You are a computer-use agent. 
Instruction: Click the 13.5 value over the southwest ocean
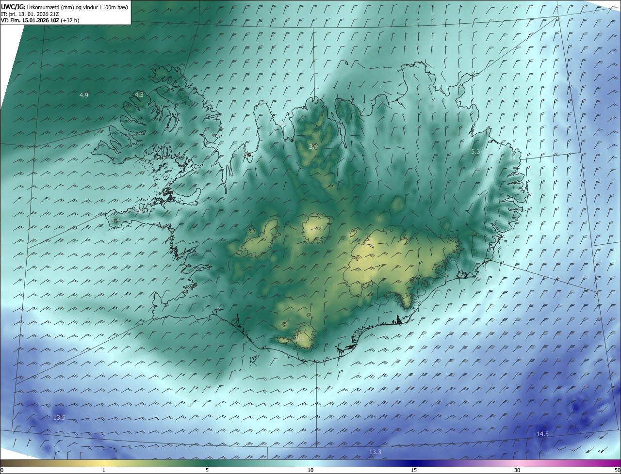click(x=59, y=417)
